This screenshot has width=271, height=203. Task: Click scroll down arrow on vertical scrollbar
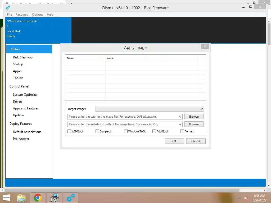click(269, 186)
